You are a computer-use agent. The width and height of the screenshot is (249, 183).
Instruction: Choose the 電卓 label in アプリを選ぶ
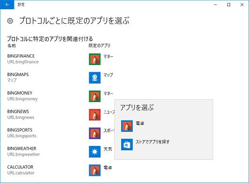click(140, 123)
